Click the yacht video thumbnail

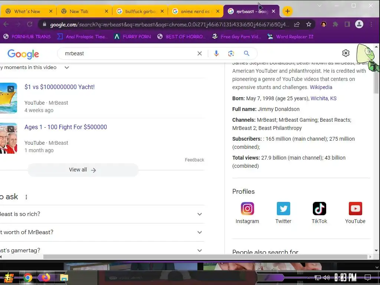(9, 98)
